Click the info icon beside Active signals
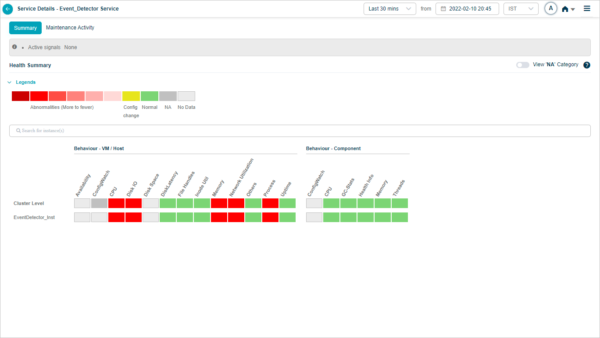Image resolution: width=600 pixels, height=338 pixels. pos(14,47)
